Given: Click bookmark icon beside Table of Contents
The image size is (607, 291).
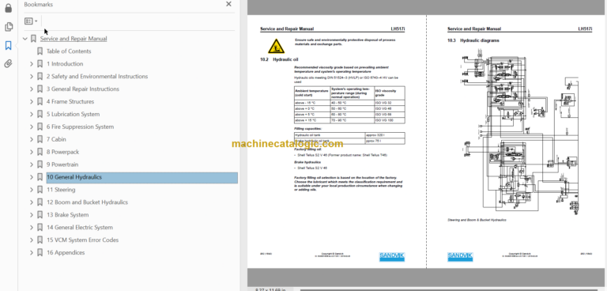Looking at the screenshot, I should tap(40, 51).
